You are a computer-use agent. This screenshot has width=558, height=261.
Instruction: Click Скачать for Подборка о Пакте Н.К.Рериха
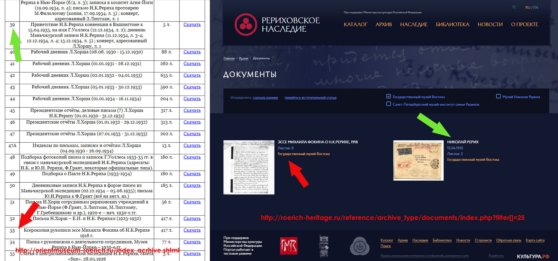192,174
